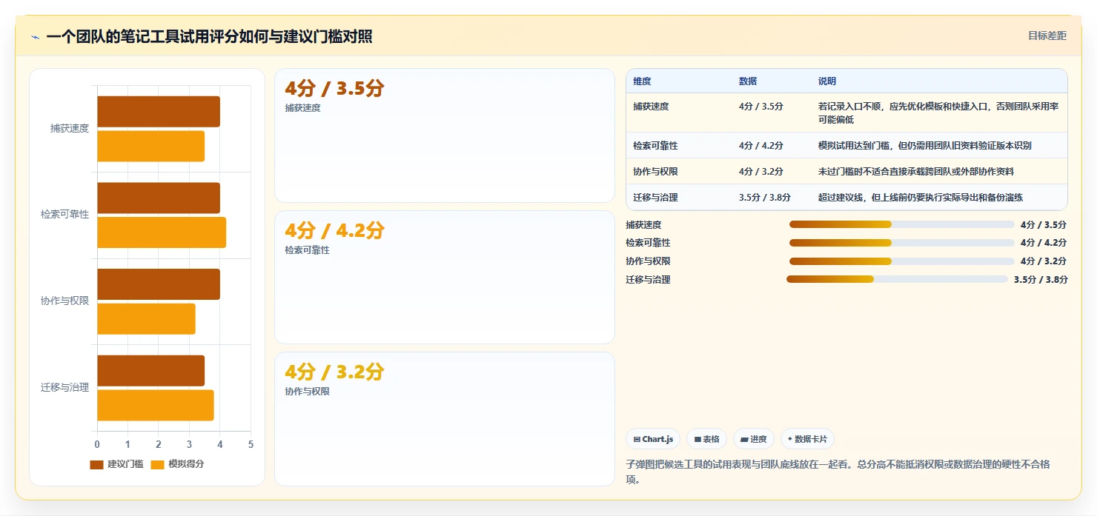Viewport: 1097px width, 516px height.
Task: Click the lightning icon beside the page title
Action: (35, 37)
